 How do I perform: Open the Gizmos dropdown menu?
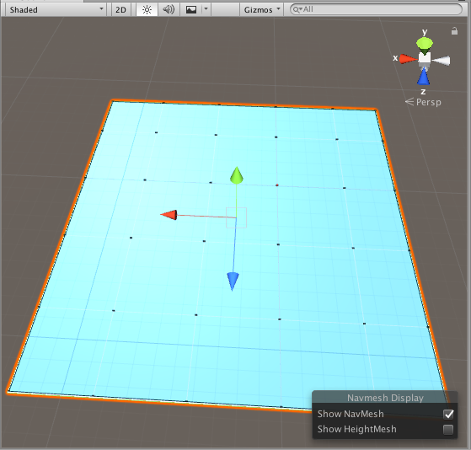pyautogui.click(x=262, y=9)
